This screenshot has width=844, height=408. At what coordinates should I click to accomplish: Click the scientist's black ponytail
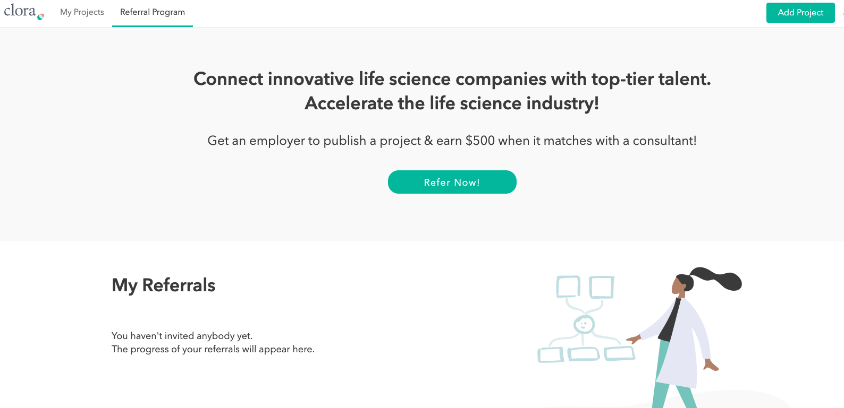point(715,278)
